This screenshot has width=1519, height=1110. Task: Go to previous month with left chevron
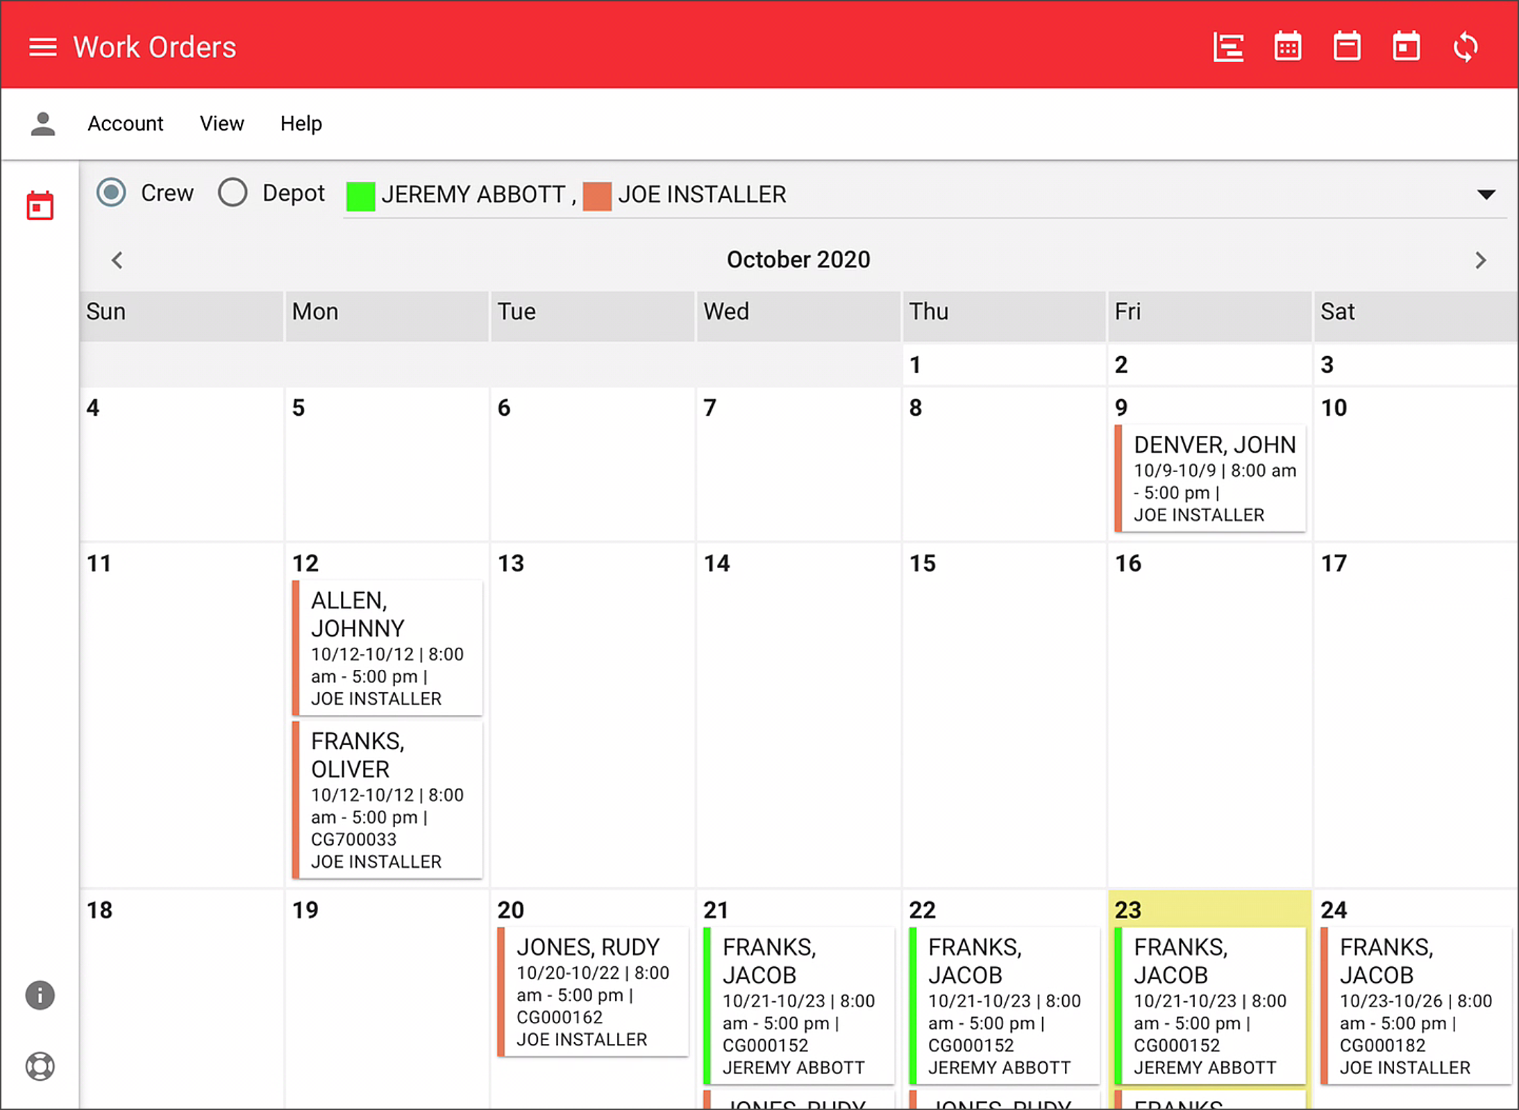[x=117, y=260]
